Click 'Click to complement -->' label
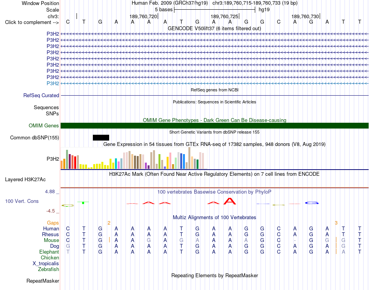369x290 pixels. 32,22
